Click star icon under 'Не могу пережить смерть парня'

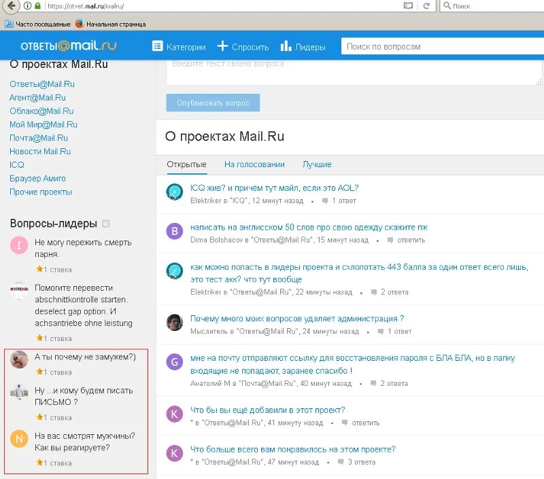(39, 269)
